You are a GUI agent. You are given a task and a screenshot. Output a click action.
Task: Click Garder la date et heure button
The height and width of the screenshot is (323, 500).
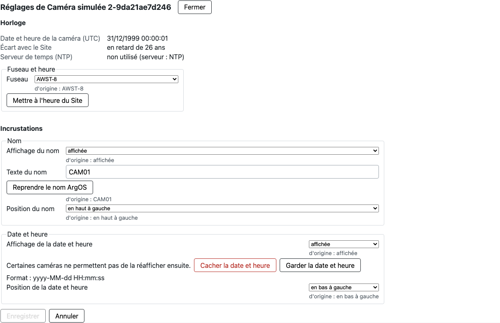(320, 265)
